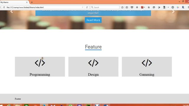Screen dimensions: 189x106
Task: Click the N extension toolbar icon
Action: coord(183,7)
